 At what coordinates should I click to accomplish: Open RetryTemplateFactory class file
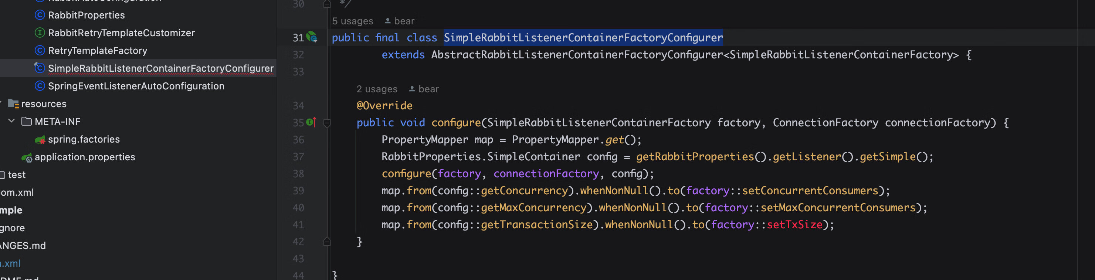coord(97,51)
